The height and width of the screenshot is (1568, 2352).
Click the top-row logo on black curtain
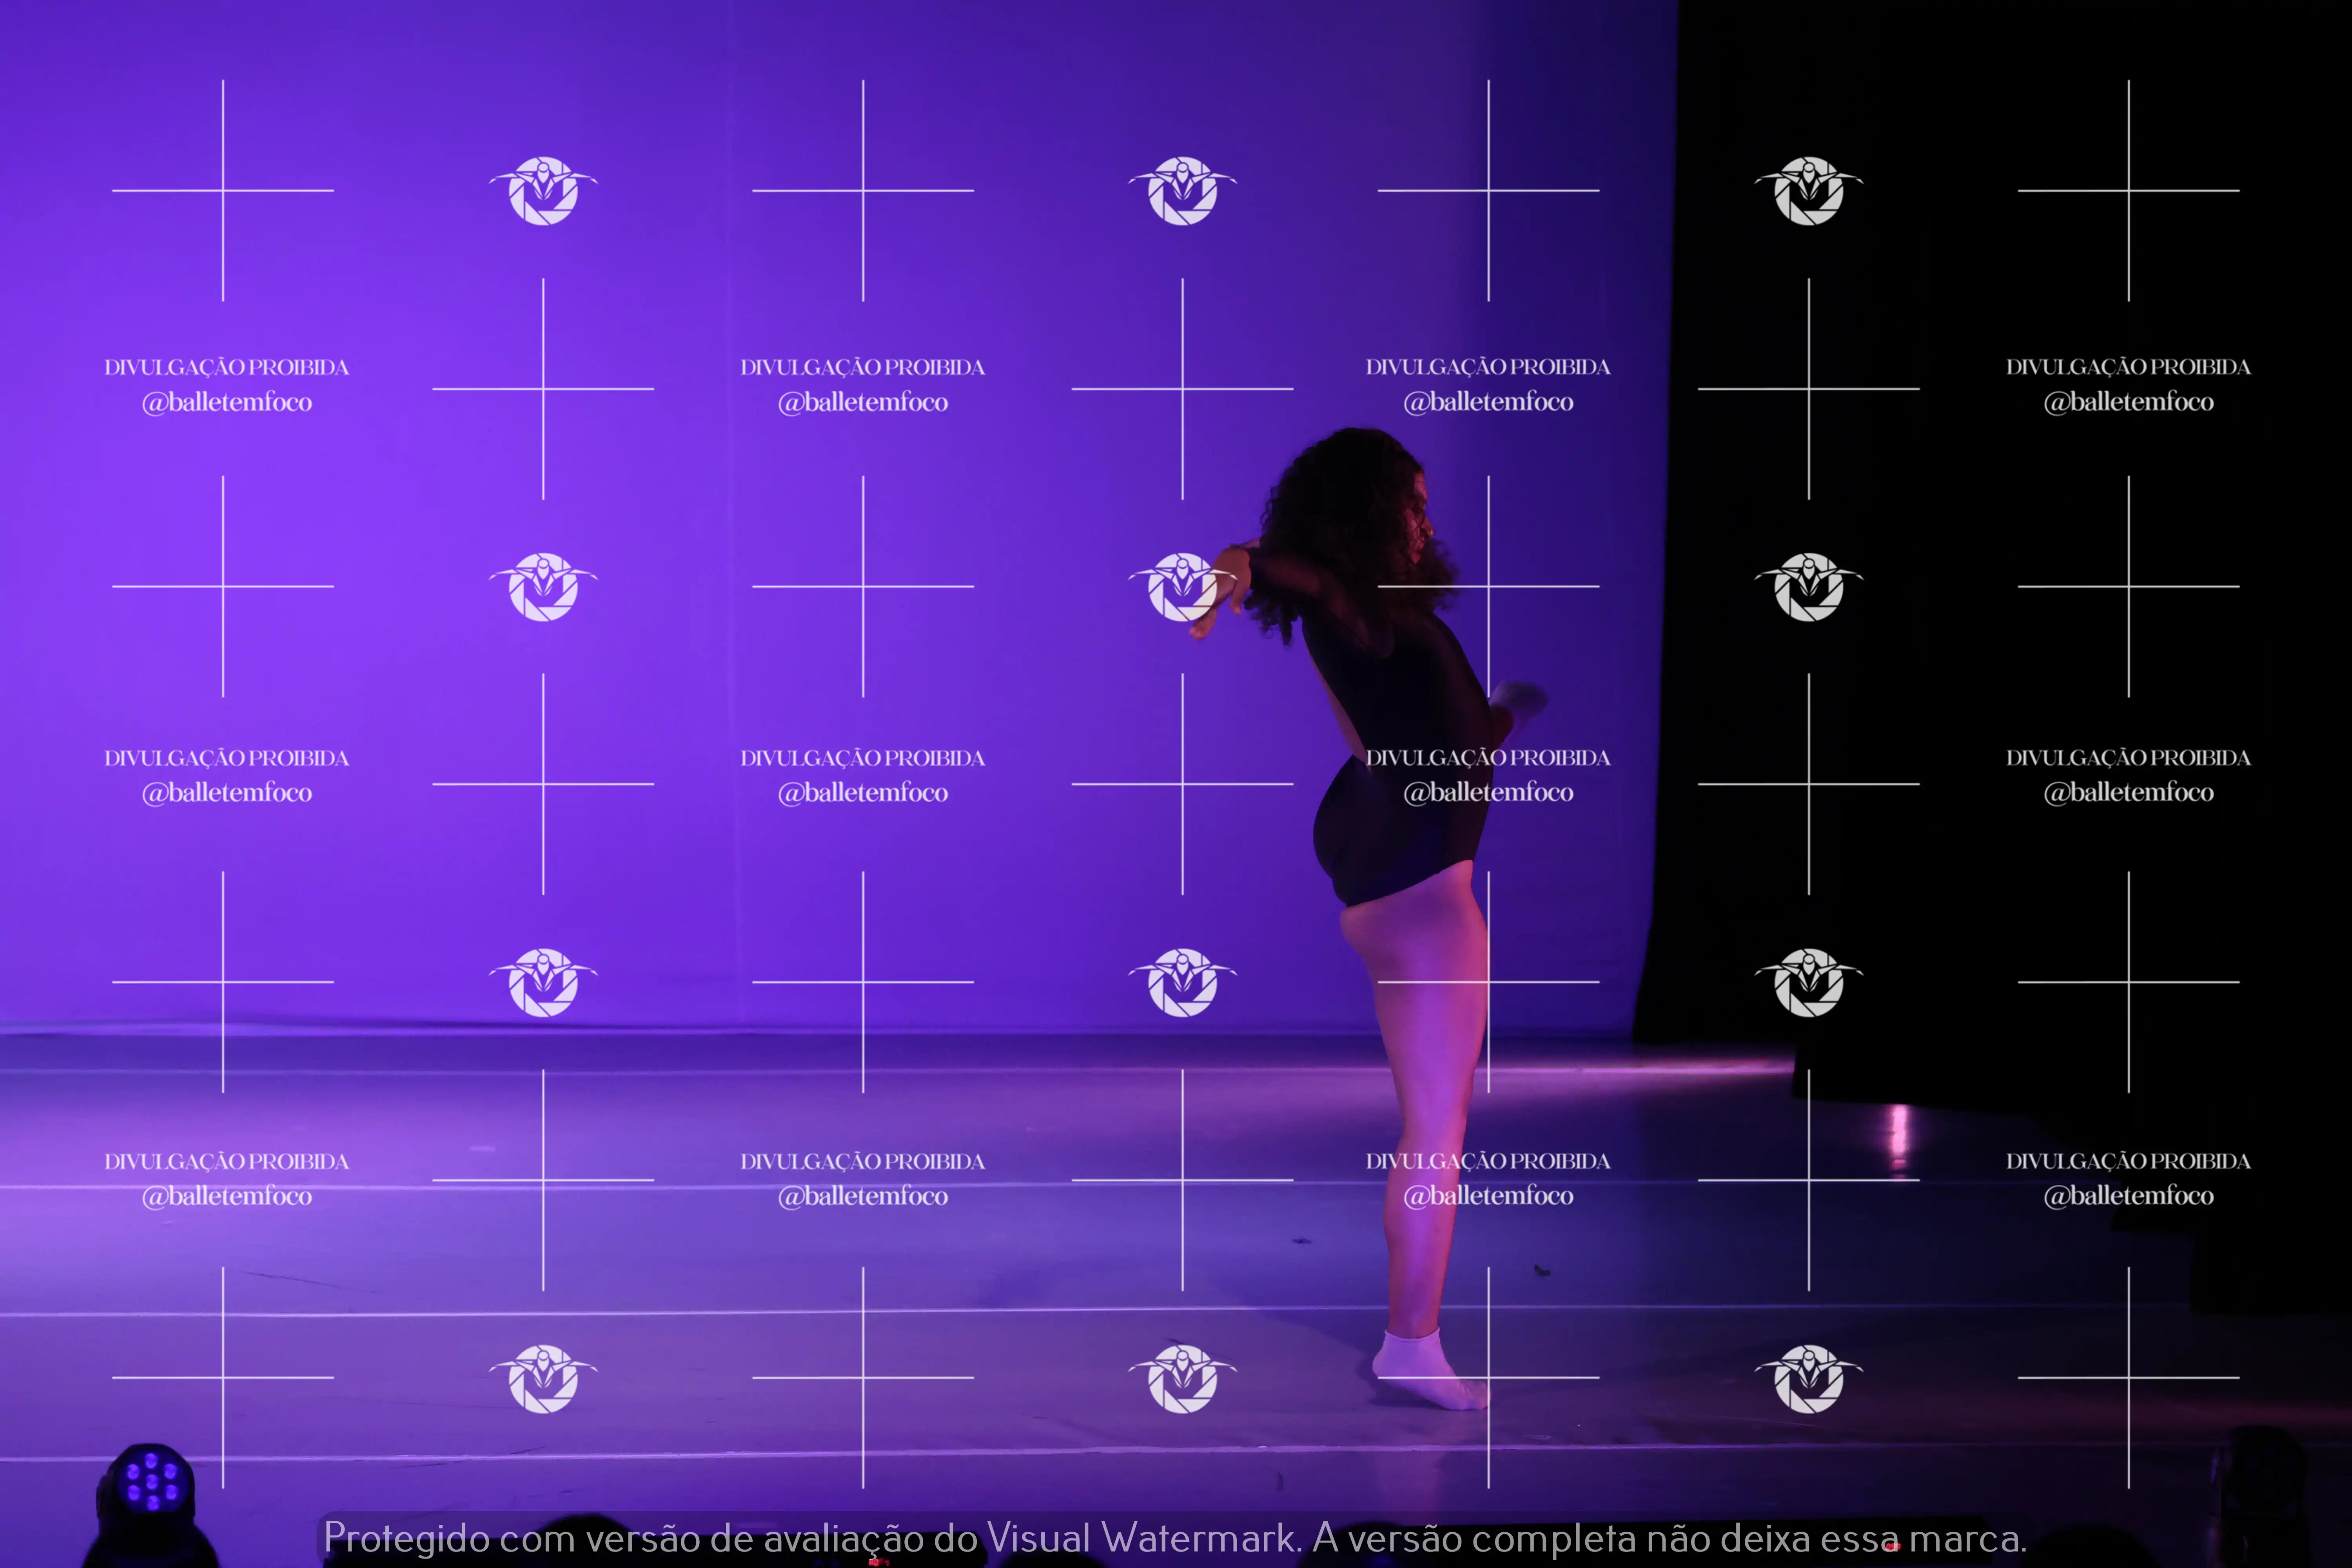tap(1808, 191)
